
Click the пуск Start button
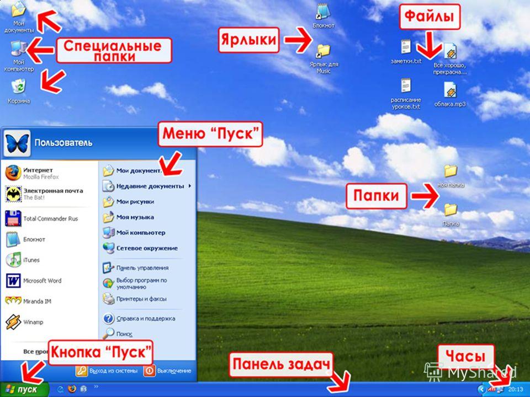(24, 390)
